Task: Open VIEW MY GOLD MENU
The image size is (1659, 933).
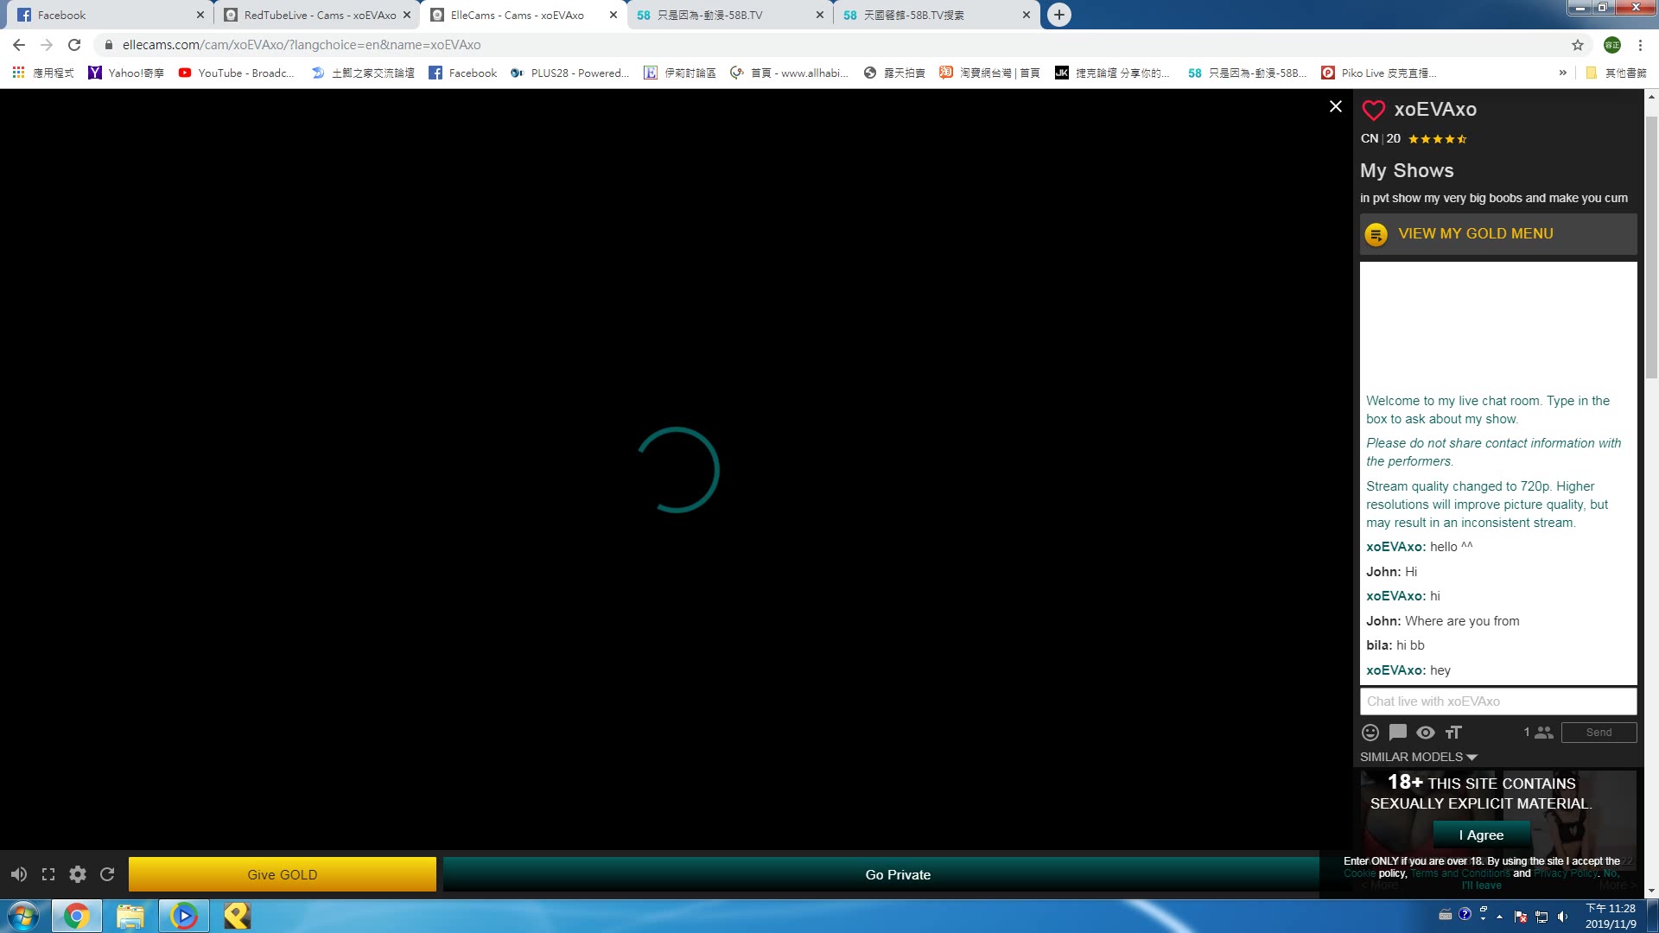Action: [x=1498, y=233]
